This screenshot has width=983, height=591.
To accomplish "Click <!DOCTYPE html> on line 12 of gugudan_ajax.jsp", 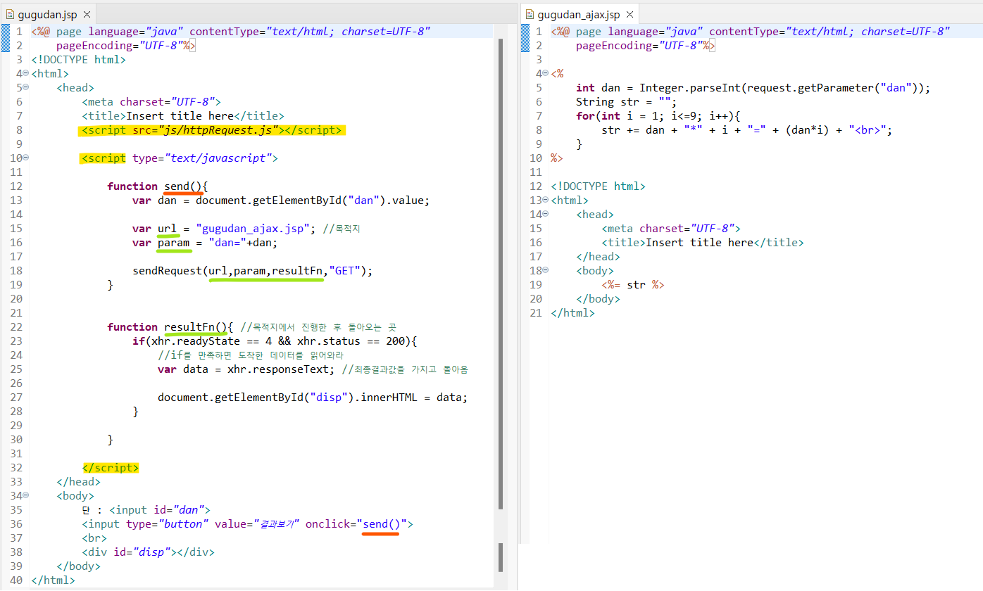I will (598, 186).
